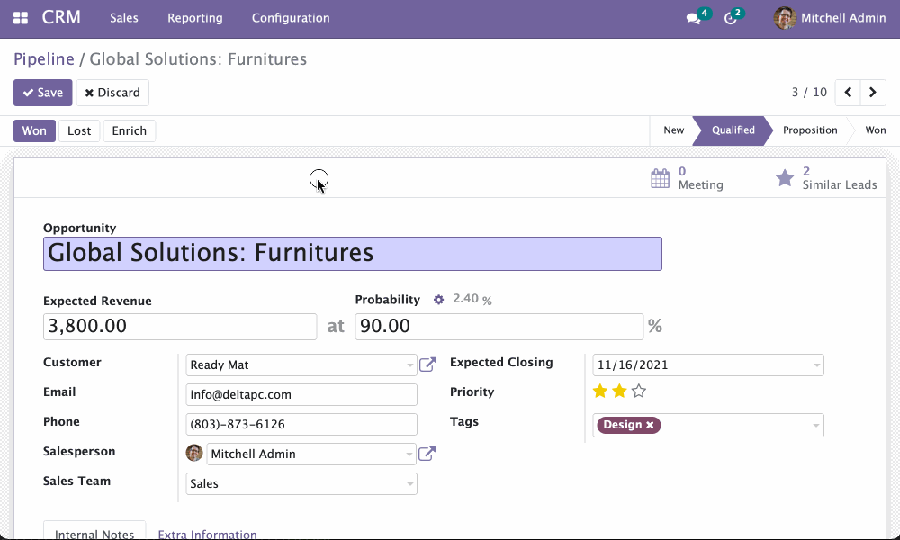Lower priority by toggling the second star
The height and width of the screenshot is (540, 900).
coord(618,391)
